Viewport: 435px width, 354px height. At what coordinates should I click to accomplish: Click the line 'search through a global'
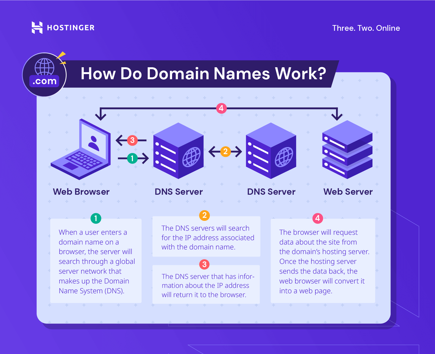click(97, 261)
